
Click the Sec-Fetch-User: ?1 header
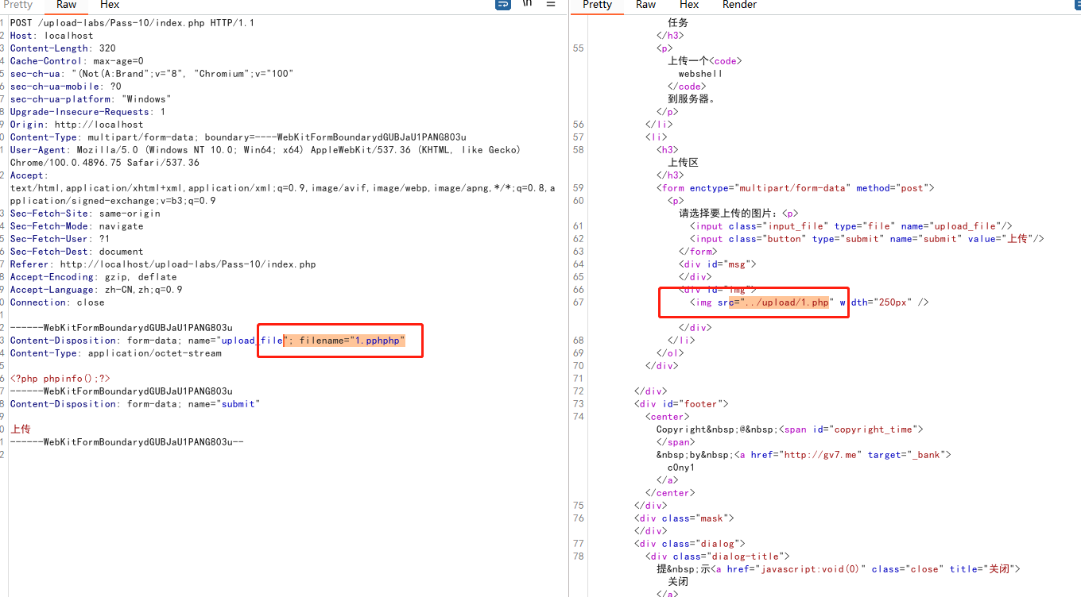(60, 239)
